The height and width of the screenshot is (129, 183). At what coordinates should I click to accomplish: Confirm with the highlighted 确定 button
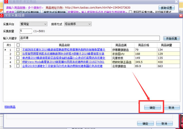(153, 107)
